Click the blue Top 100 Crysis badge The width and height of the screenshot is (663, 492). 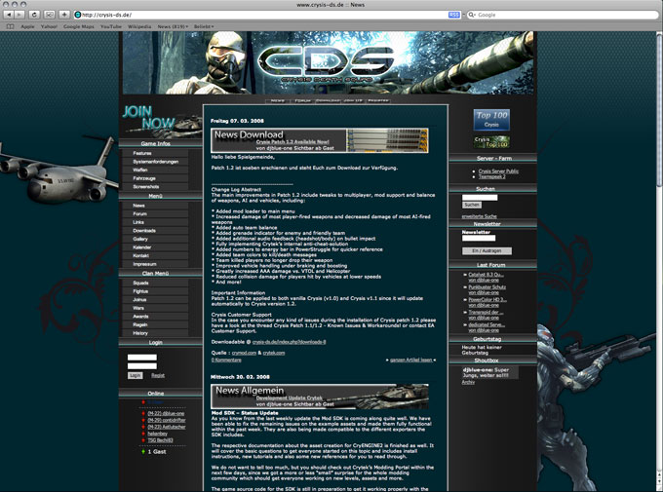coord(491,120)
